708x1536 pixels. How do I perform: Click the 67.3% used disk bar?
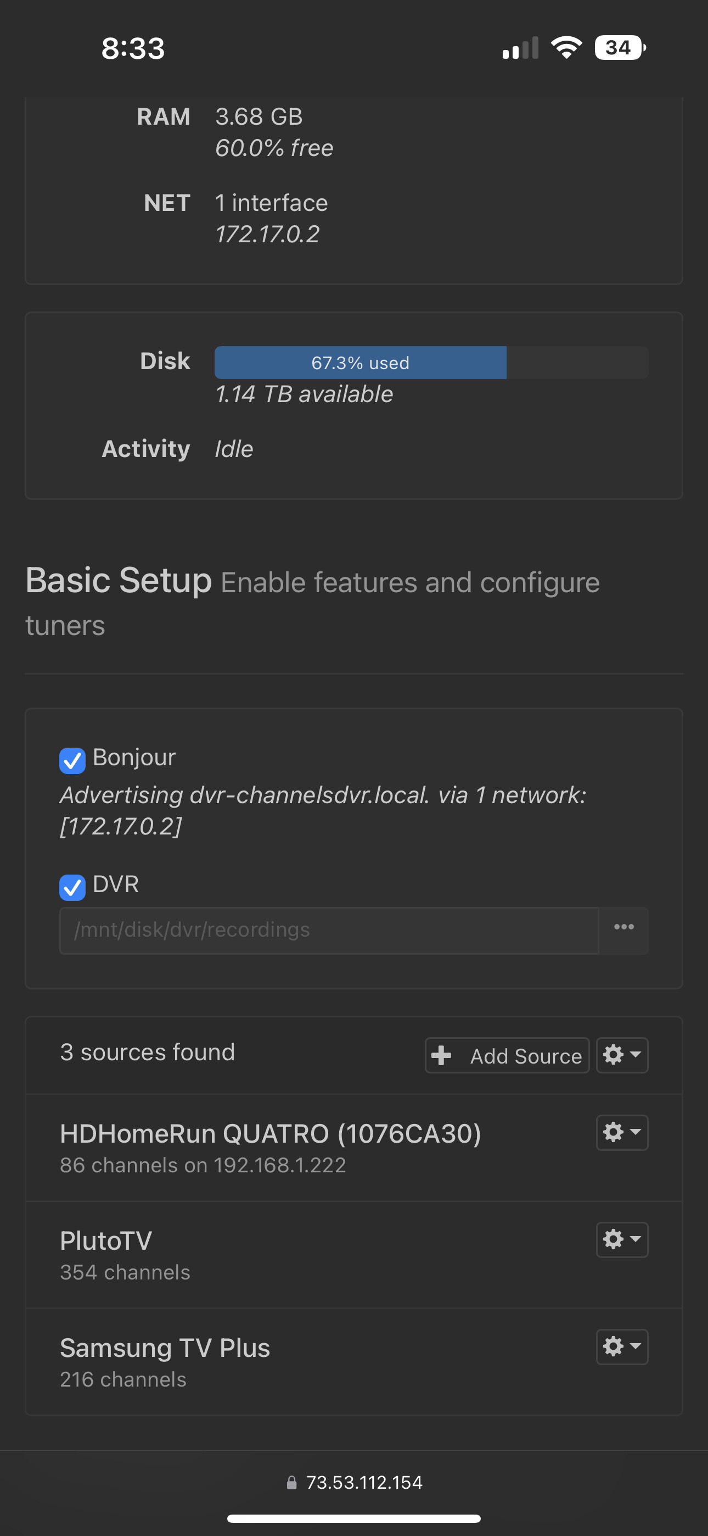pyautogui.click(x=361, y=363)
